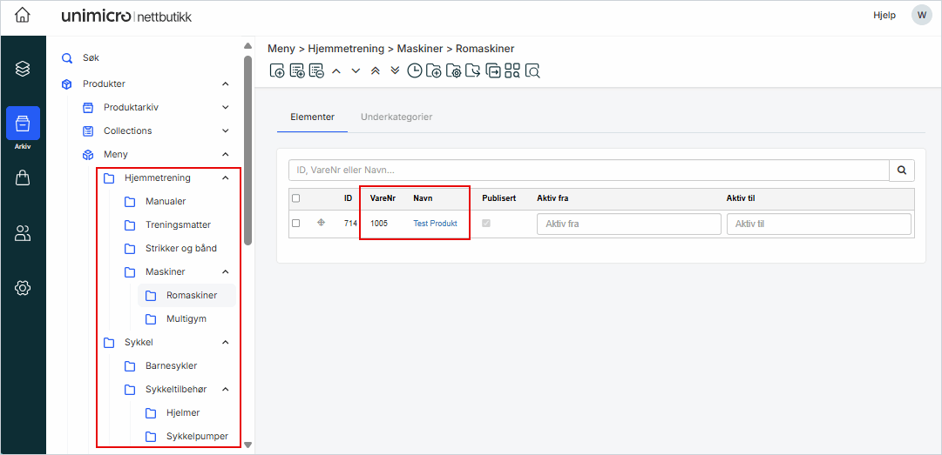Screen dimensions: 942x455
Task: Open the shopping bag section in sidebar
Action: 23,177
